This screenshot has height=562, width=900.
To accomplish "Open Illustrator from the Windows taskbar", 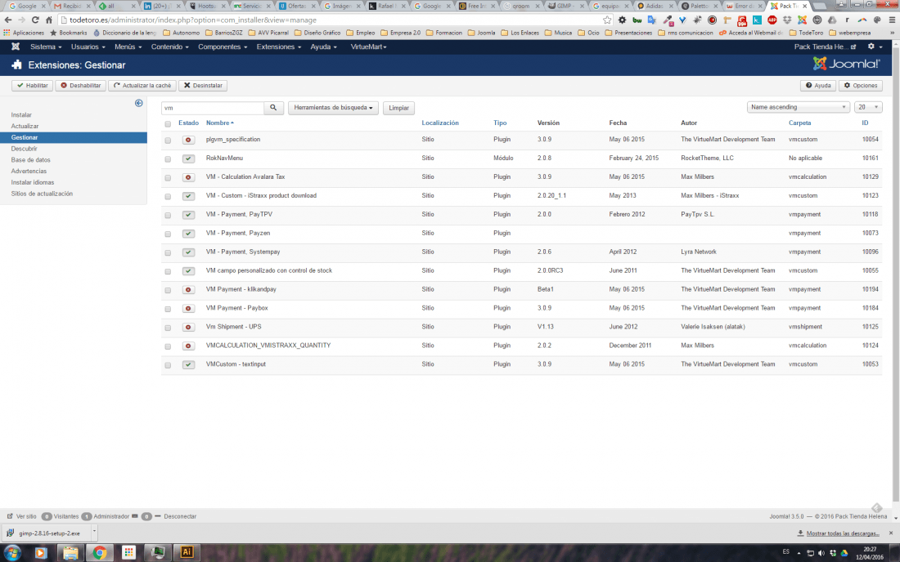I will (187, 552).
